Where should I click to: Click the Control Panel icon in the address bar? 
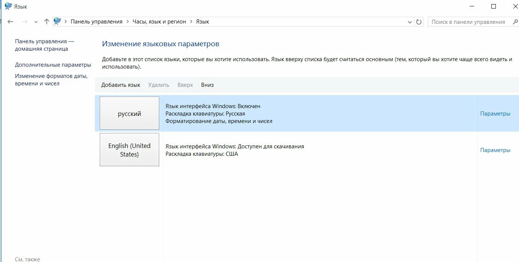click(57, 21)
